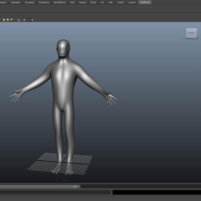201x201 pixels.
Task: Select the Toon shelf tab
Action: click(x=72, y=3)
